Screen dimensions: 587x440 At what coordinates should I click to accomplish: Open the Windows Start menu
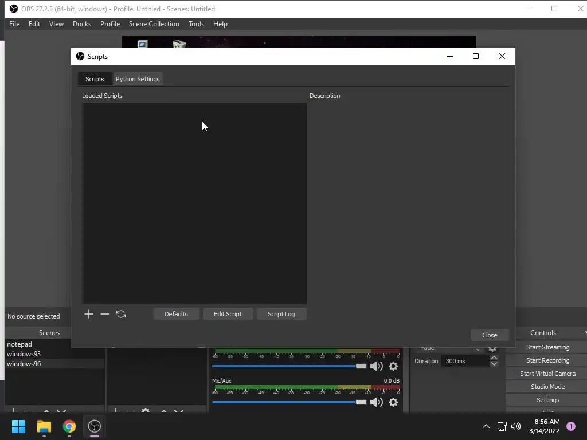coord(18,426)
